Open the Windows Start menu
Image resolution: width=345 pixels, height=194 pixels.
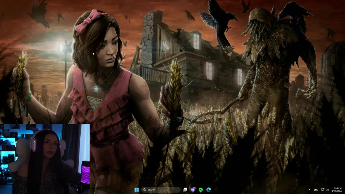(x=137, y=190)
